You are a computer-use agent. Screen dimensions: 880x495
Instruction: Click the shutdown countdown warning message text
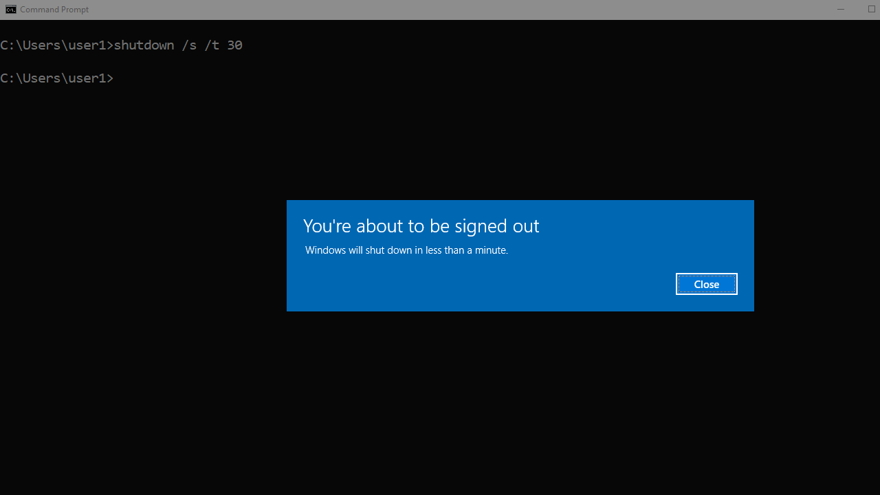tap(406, 250)
